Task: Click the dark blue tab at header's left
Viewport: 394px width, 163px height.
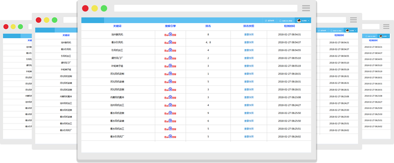Action: [x=92, y=20]
